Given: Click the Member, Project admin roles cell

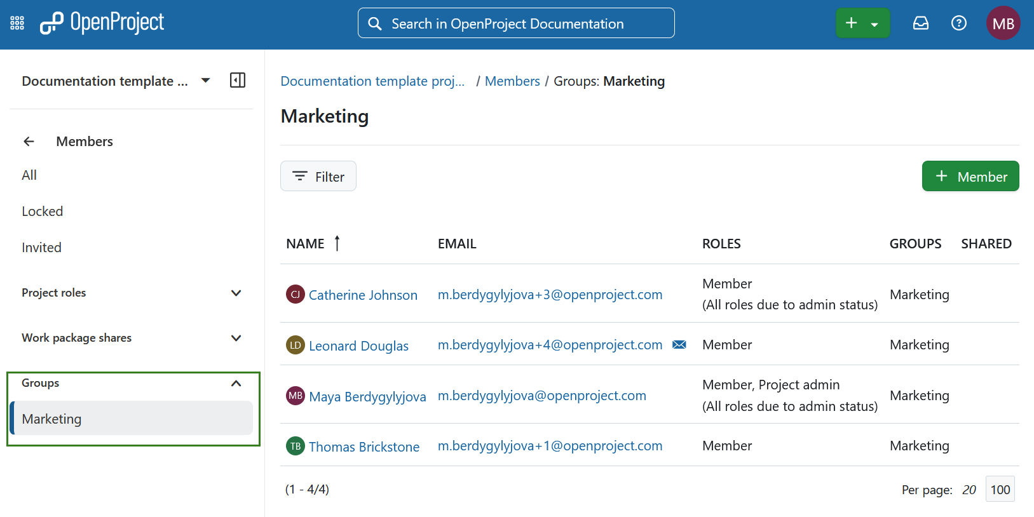Looking at the screenshot, I should (x=790, y=395).
